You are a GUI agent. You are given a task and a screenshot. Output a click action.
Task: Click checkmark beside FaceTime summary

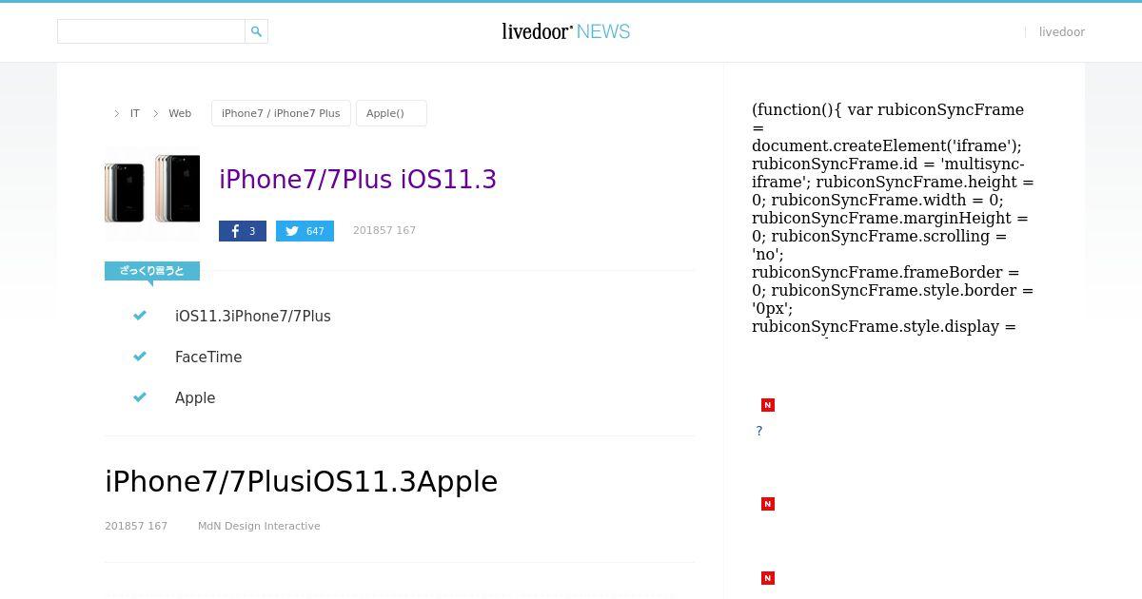click(140, 357)
